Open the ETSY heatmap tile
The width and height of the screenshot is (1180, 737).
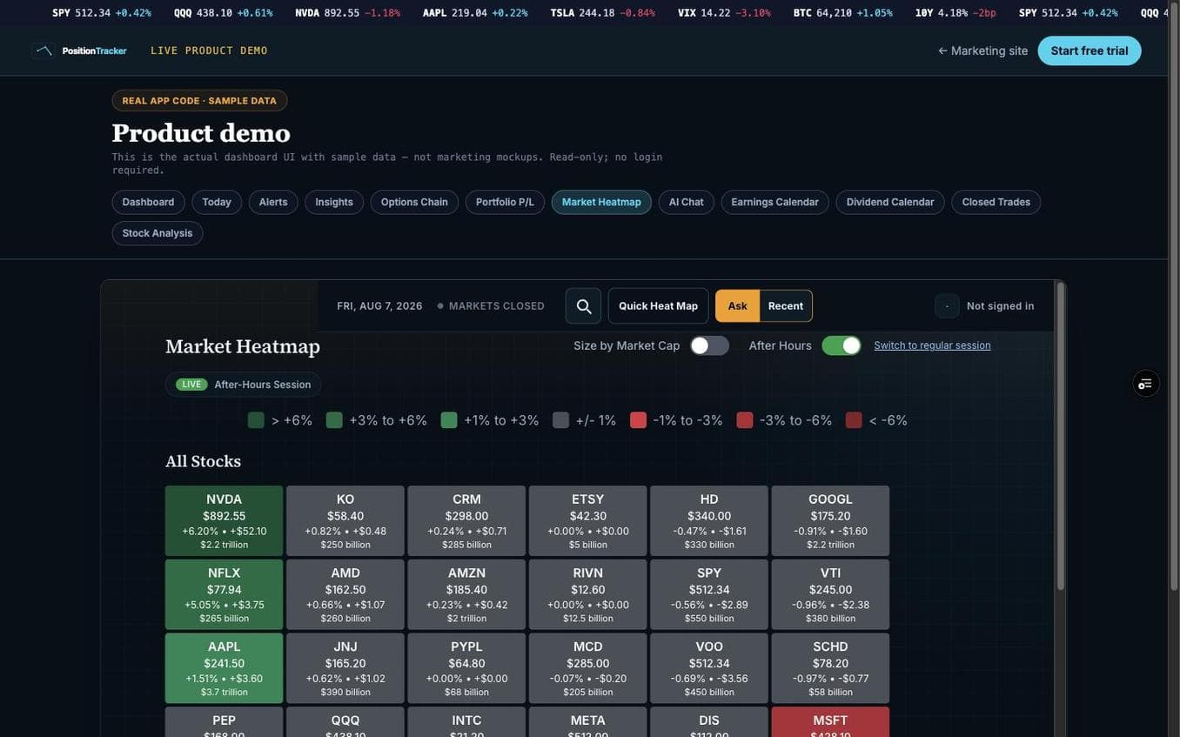(588, 521)
